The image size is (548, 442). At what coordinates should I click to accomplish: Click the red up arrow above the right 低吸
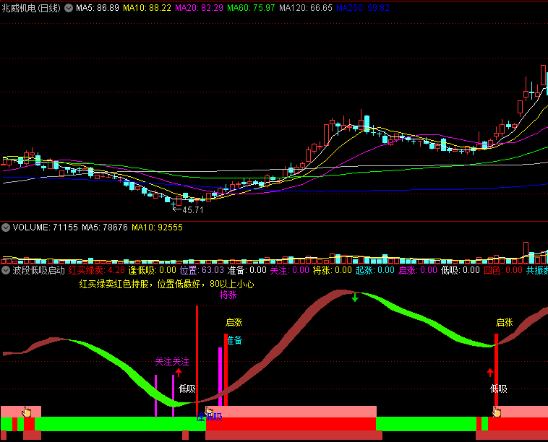coord(490,373)
